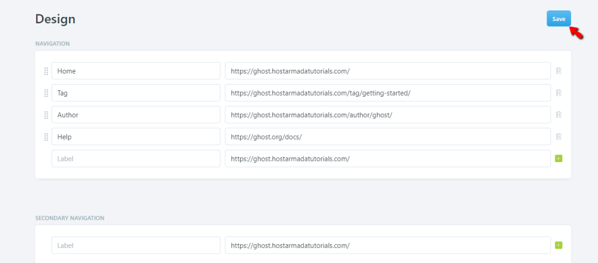Edit the Help label field
This screenshot has height=263, width=598.
pos(135,137)
